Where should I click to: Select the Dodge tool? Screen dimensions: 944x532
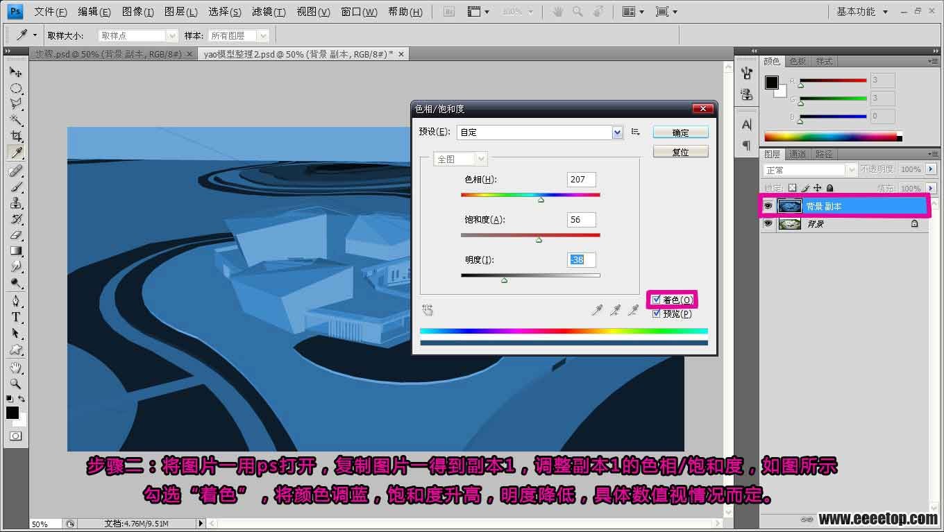(x=15, y=283)
